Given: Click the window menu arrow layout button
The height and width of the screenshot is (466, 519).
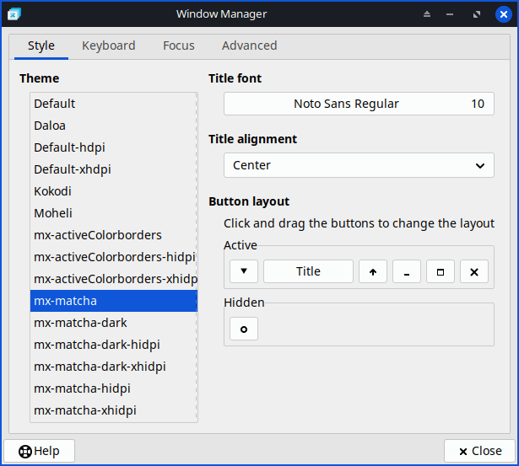Looking at the screenshot, I should pos(244,271).
